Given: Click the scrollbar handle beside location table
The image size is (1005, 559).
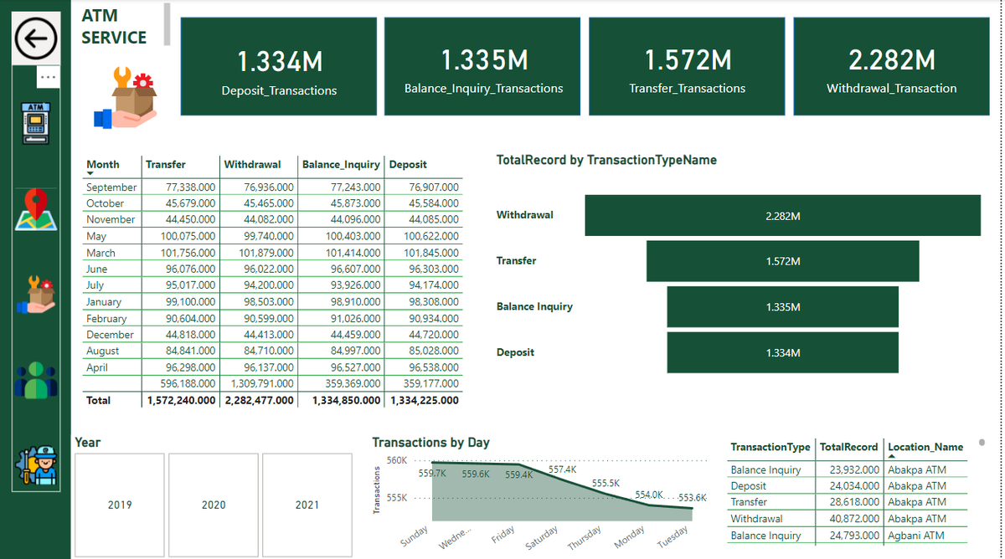Looking at the screenshot, I should 982,441.
